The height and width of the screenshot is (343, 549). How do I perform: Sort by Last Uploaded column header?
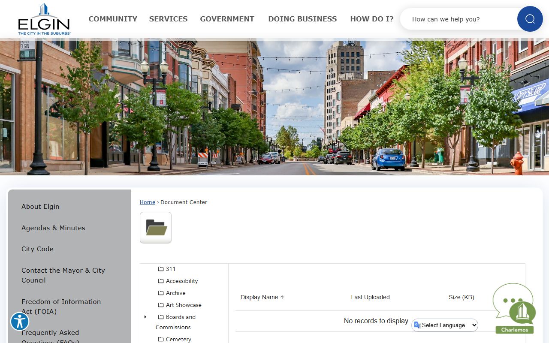pos(370,297)
